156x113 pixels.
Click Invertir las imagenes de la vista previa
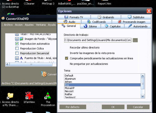point(92,53)
